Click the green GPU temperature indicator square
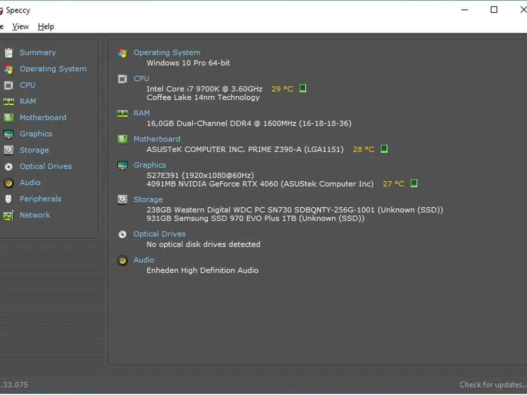Viewport: 527px width, 395px height. click(414, 184)
